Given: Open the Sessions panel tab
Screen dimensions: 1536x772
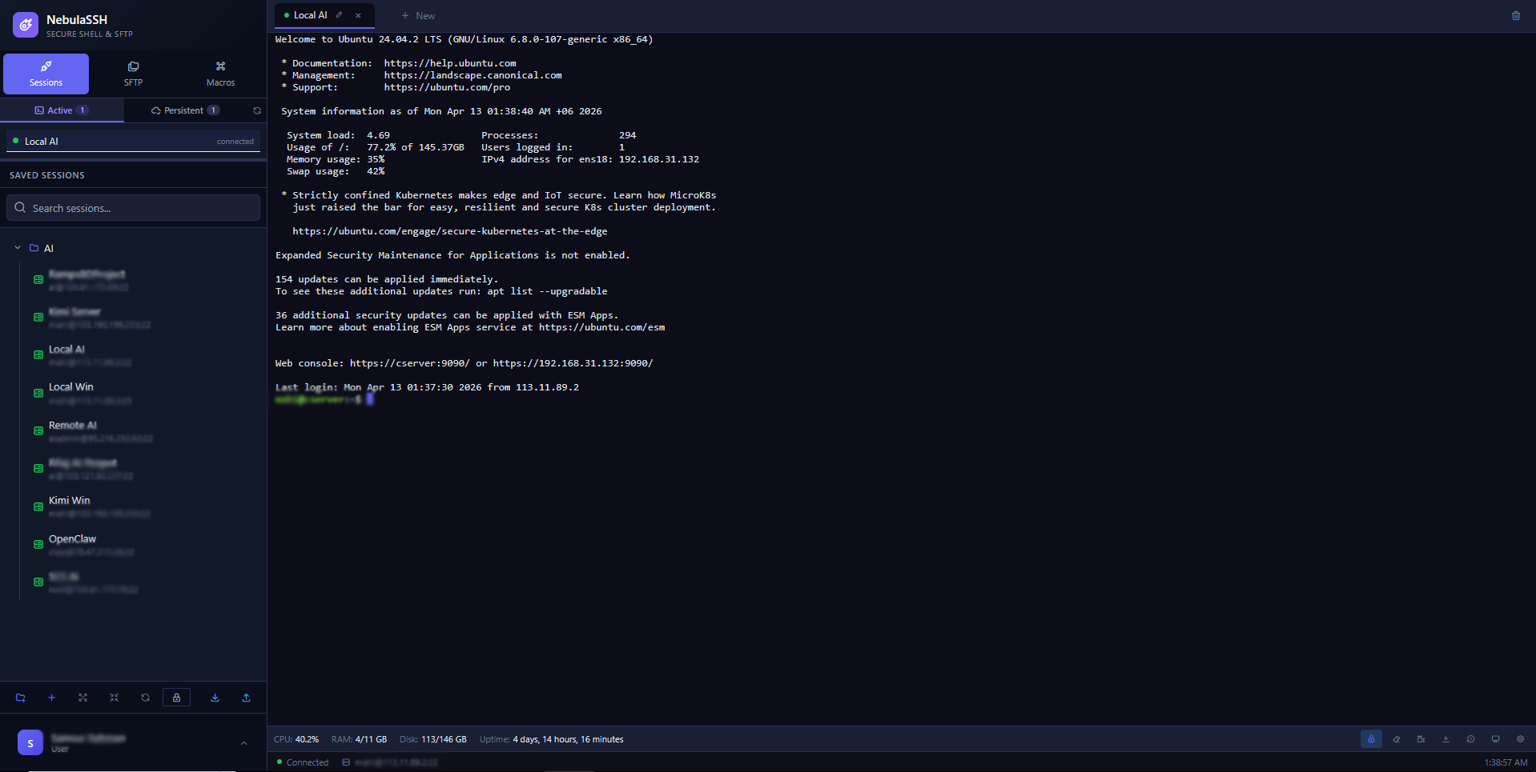Looking at the screenshot, I should pyautogui.click(x=46, y=74).
